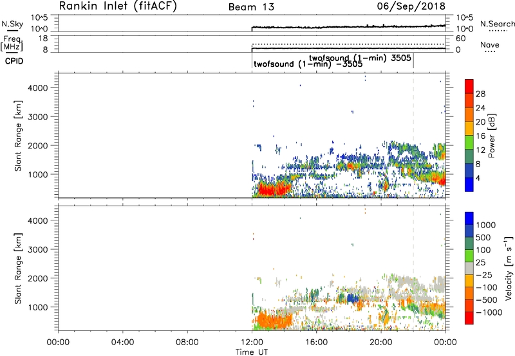Click velocity colorbar value '-1000'
515x356 pixels.
pos(489,312)
